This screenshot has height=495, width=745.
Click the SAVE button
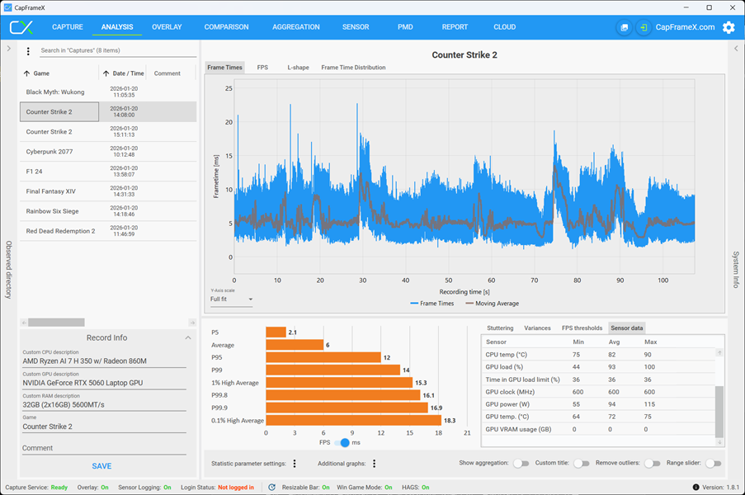(101, 466)
